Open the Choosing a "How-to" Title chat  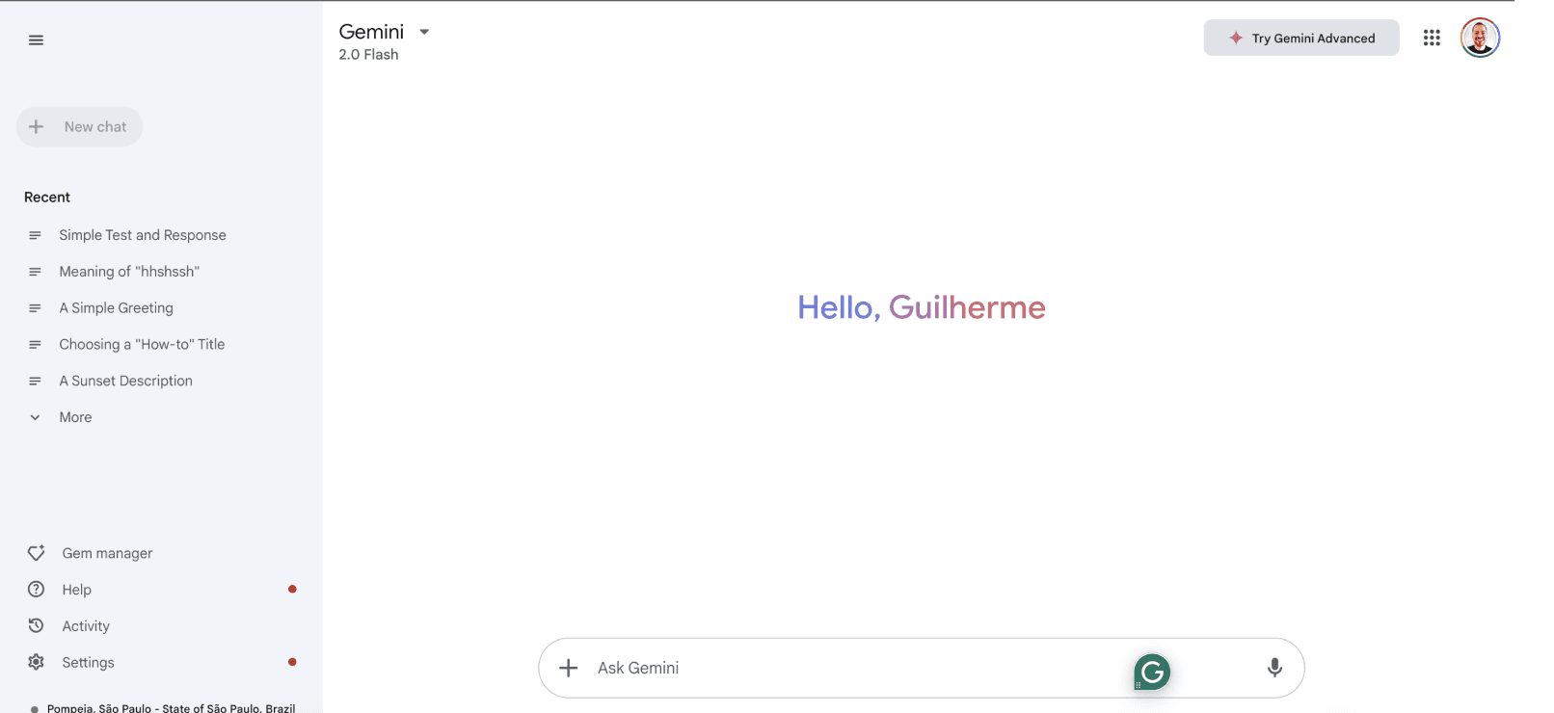[x=142, y=344]
